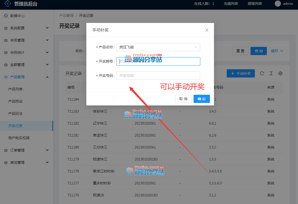The image size is (298, 204).
Task: Open 数据中心 from the sidebar
Action: pos(17,16)
